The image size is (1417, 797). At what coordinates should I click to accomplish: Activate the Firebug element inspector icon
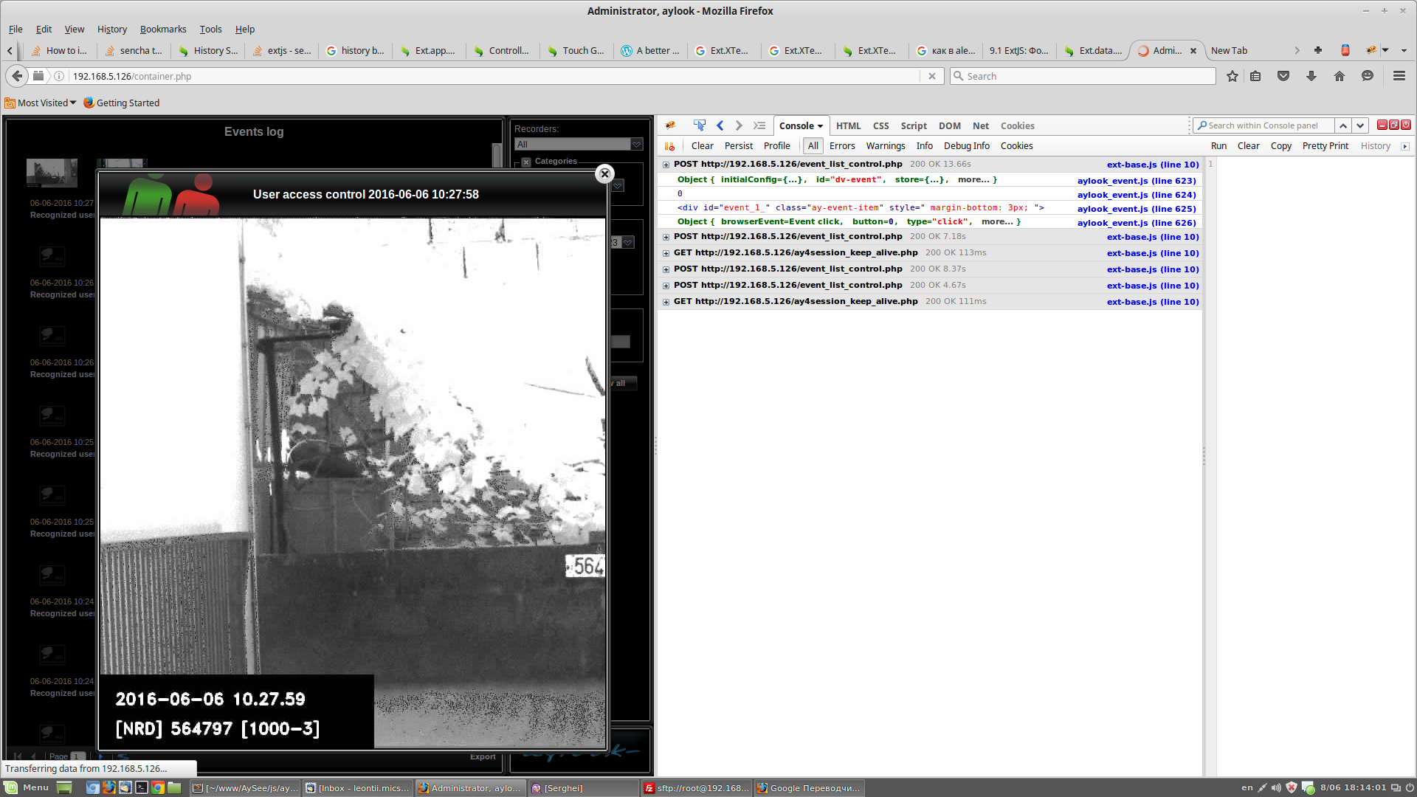click(x=700, y=125)
